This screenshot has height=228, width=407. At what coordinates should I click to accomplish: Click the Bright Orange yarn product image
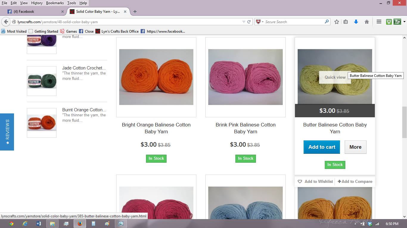(156, 77)
